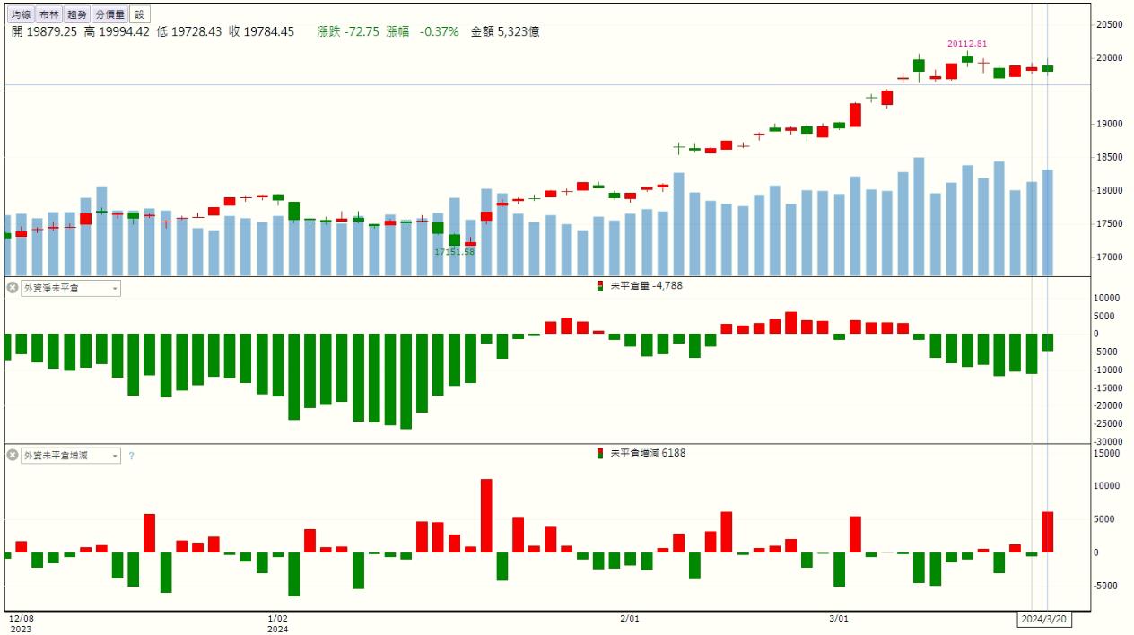
Task: Toggle the 均線 moving average button
Action: pyautogui.click(x=21, y=14)
